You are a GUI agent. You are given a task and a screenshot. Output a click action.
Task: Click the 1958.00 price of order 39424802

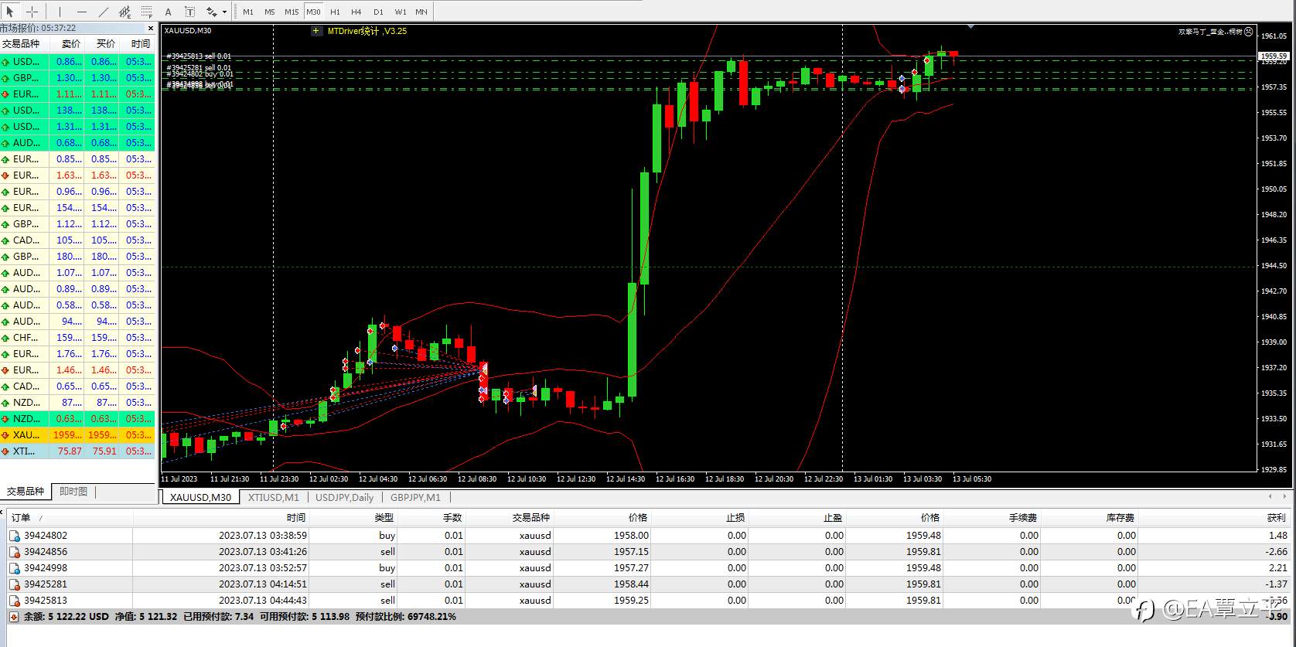click(631, 535)
